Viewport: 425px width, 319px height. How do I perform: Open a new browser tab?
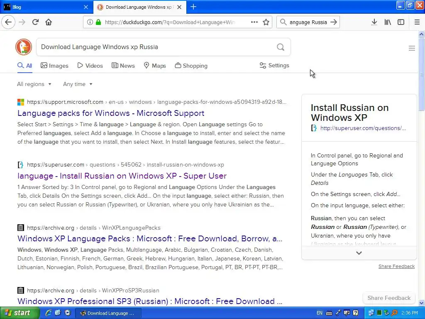[193, 7]
